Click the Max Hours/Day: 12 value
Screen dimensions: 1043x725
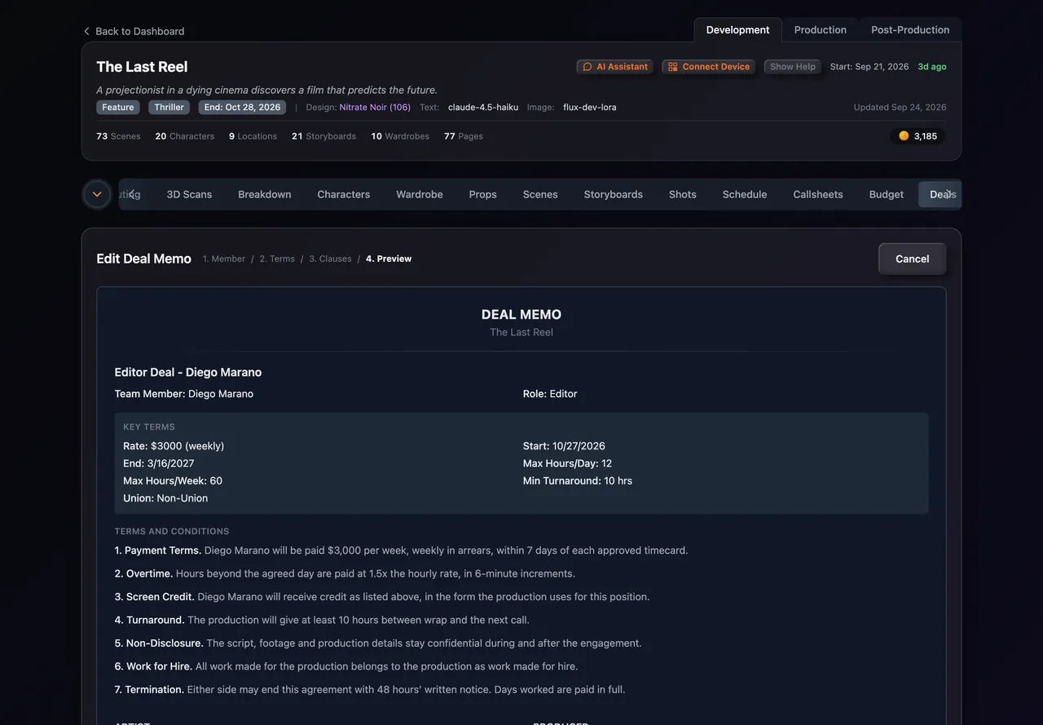[x=567, y=463]
